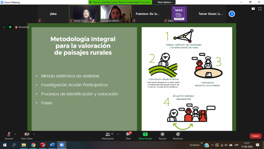Click the meeting information icon
This screenshot has height=149, width=264.
(x=4, y=27)
